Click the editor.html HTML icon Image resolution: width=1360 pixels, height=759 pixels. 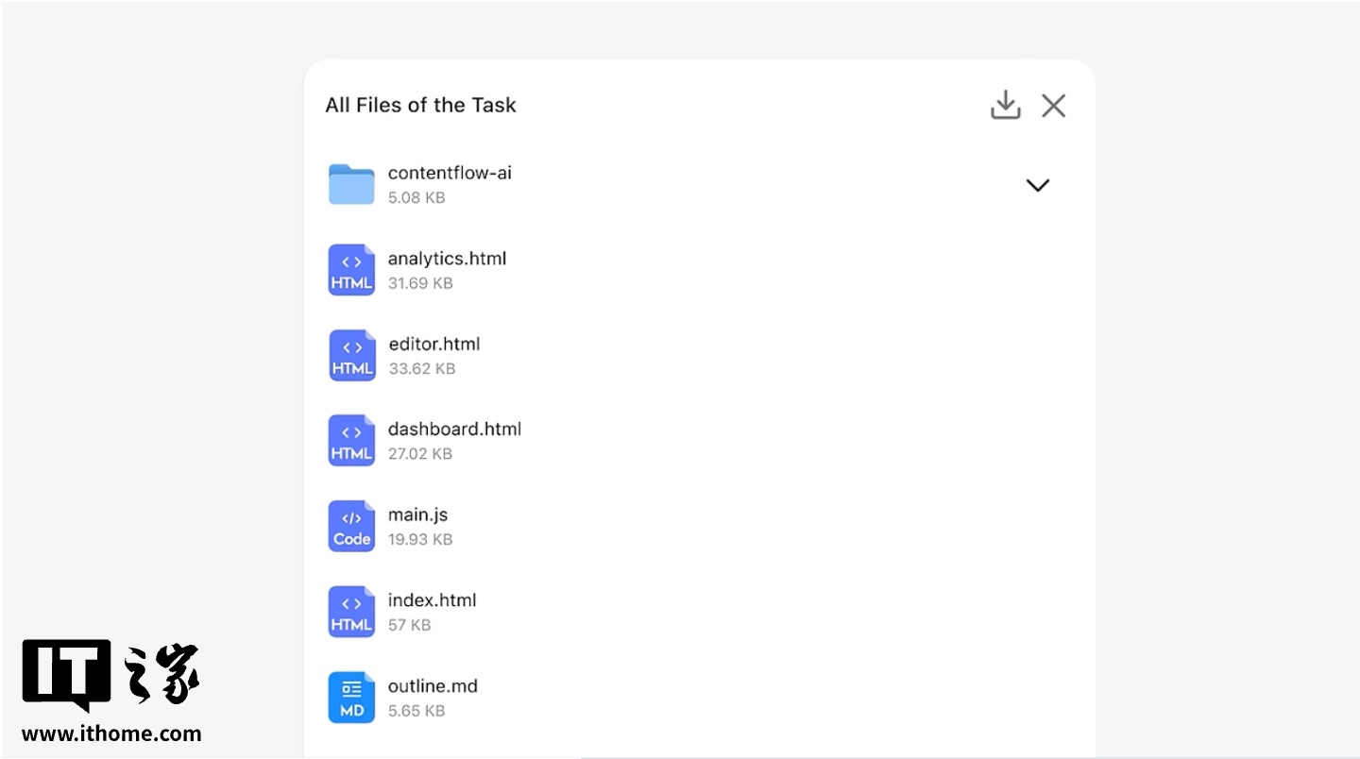coord(351,355)
